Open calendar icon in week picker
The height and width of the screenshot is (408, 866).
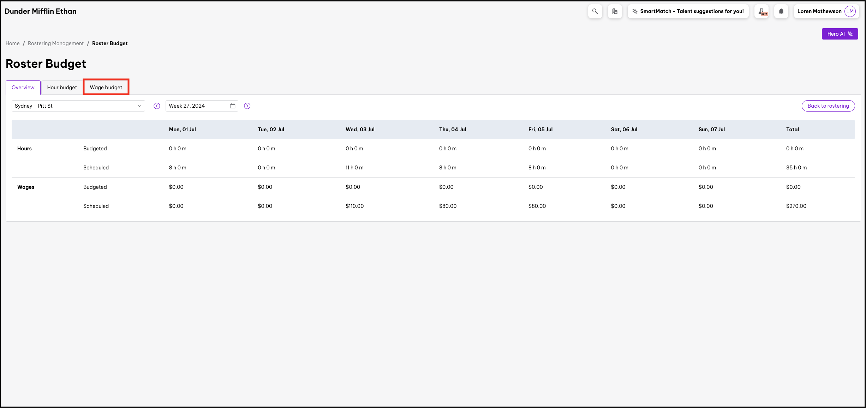(x=233, y=106)
